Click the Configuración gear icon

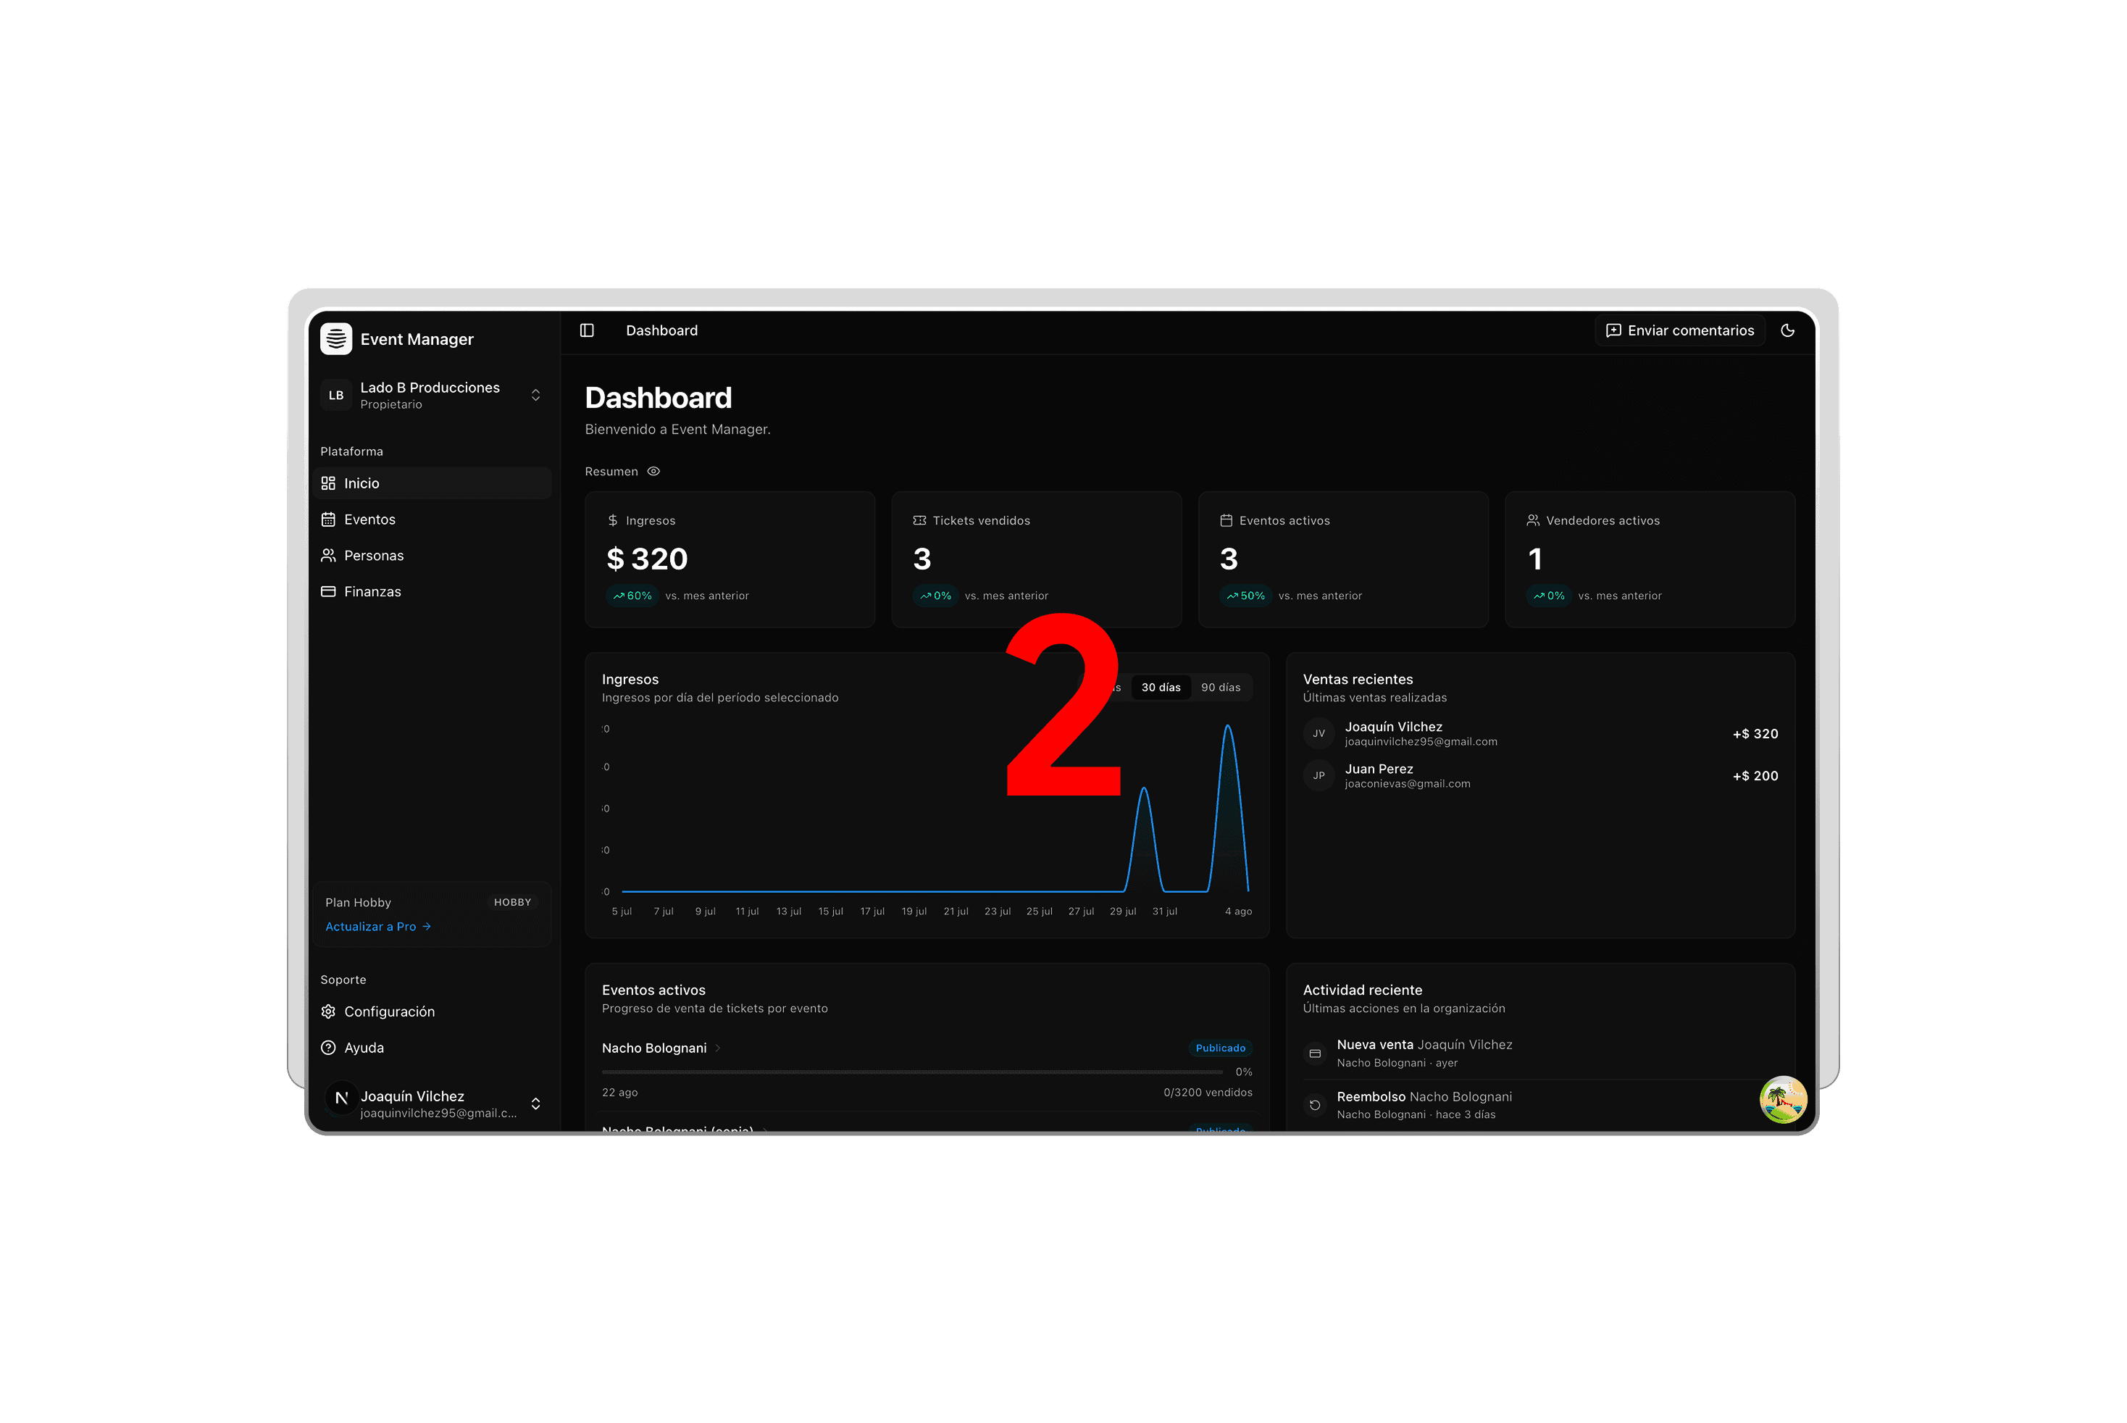point(328,1011)
